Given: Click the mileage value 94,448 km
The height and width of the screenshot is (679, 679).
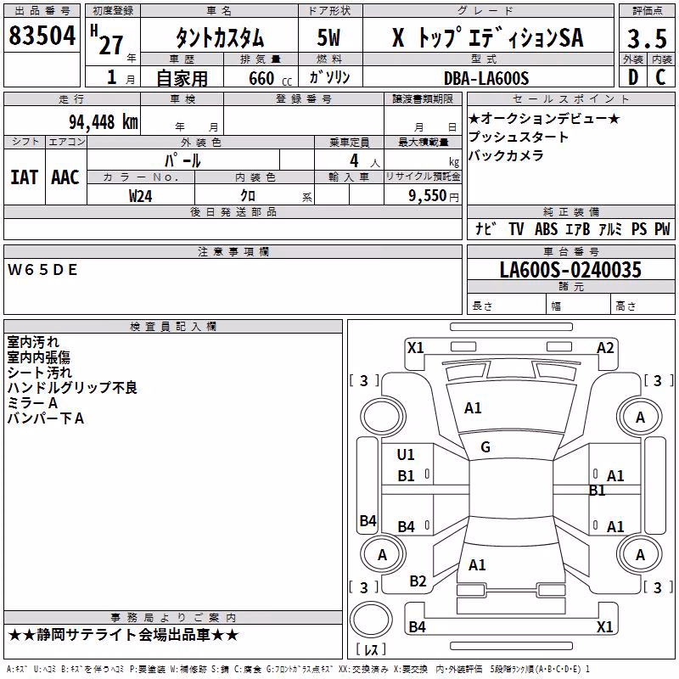Looking at the screenshot, I should coord(104,122).
